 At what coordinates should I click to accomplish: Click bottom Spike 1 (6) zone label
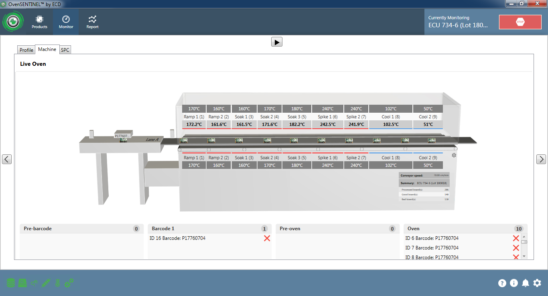(328, 158)
